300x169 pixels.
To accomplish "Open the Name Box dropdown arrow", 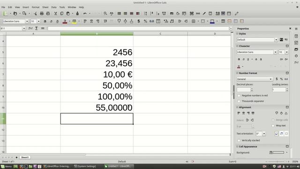I will click(24, 28).
